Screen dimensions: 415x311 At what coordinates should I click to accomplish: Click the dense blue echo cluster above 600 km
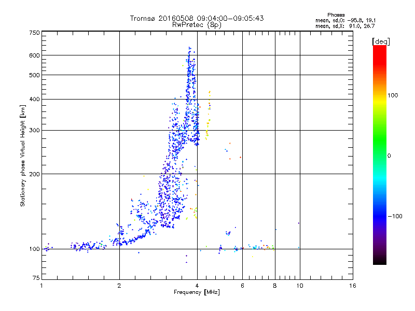[x=189, y=51]
